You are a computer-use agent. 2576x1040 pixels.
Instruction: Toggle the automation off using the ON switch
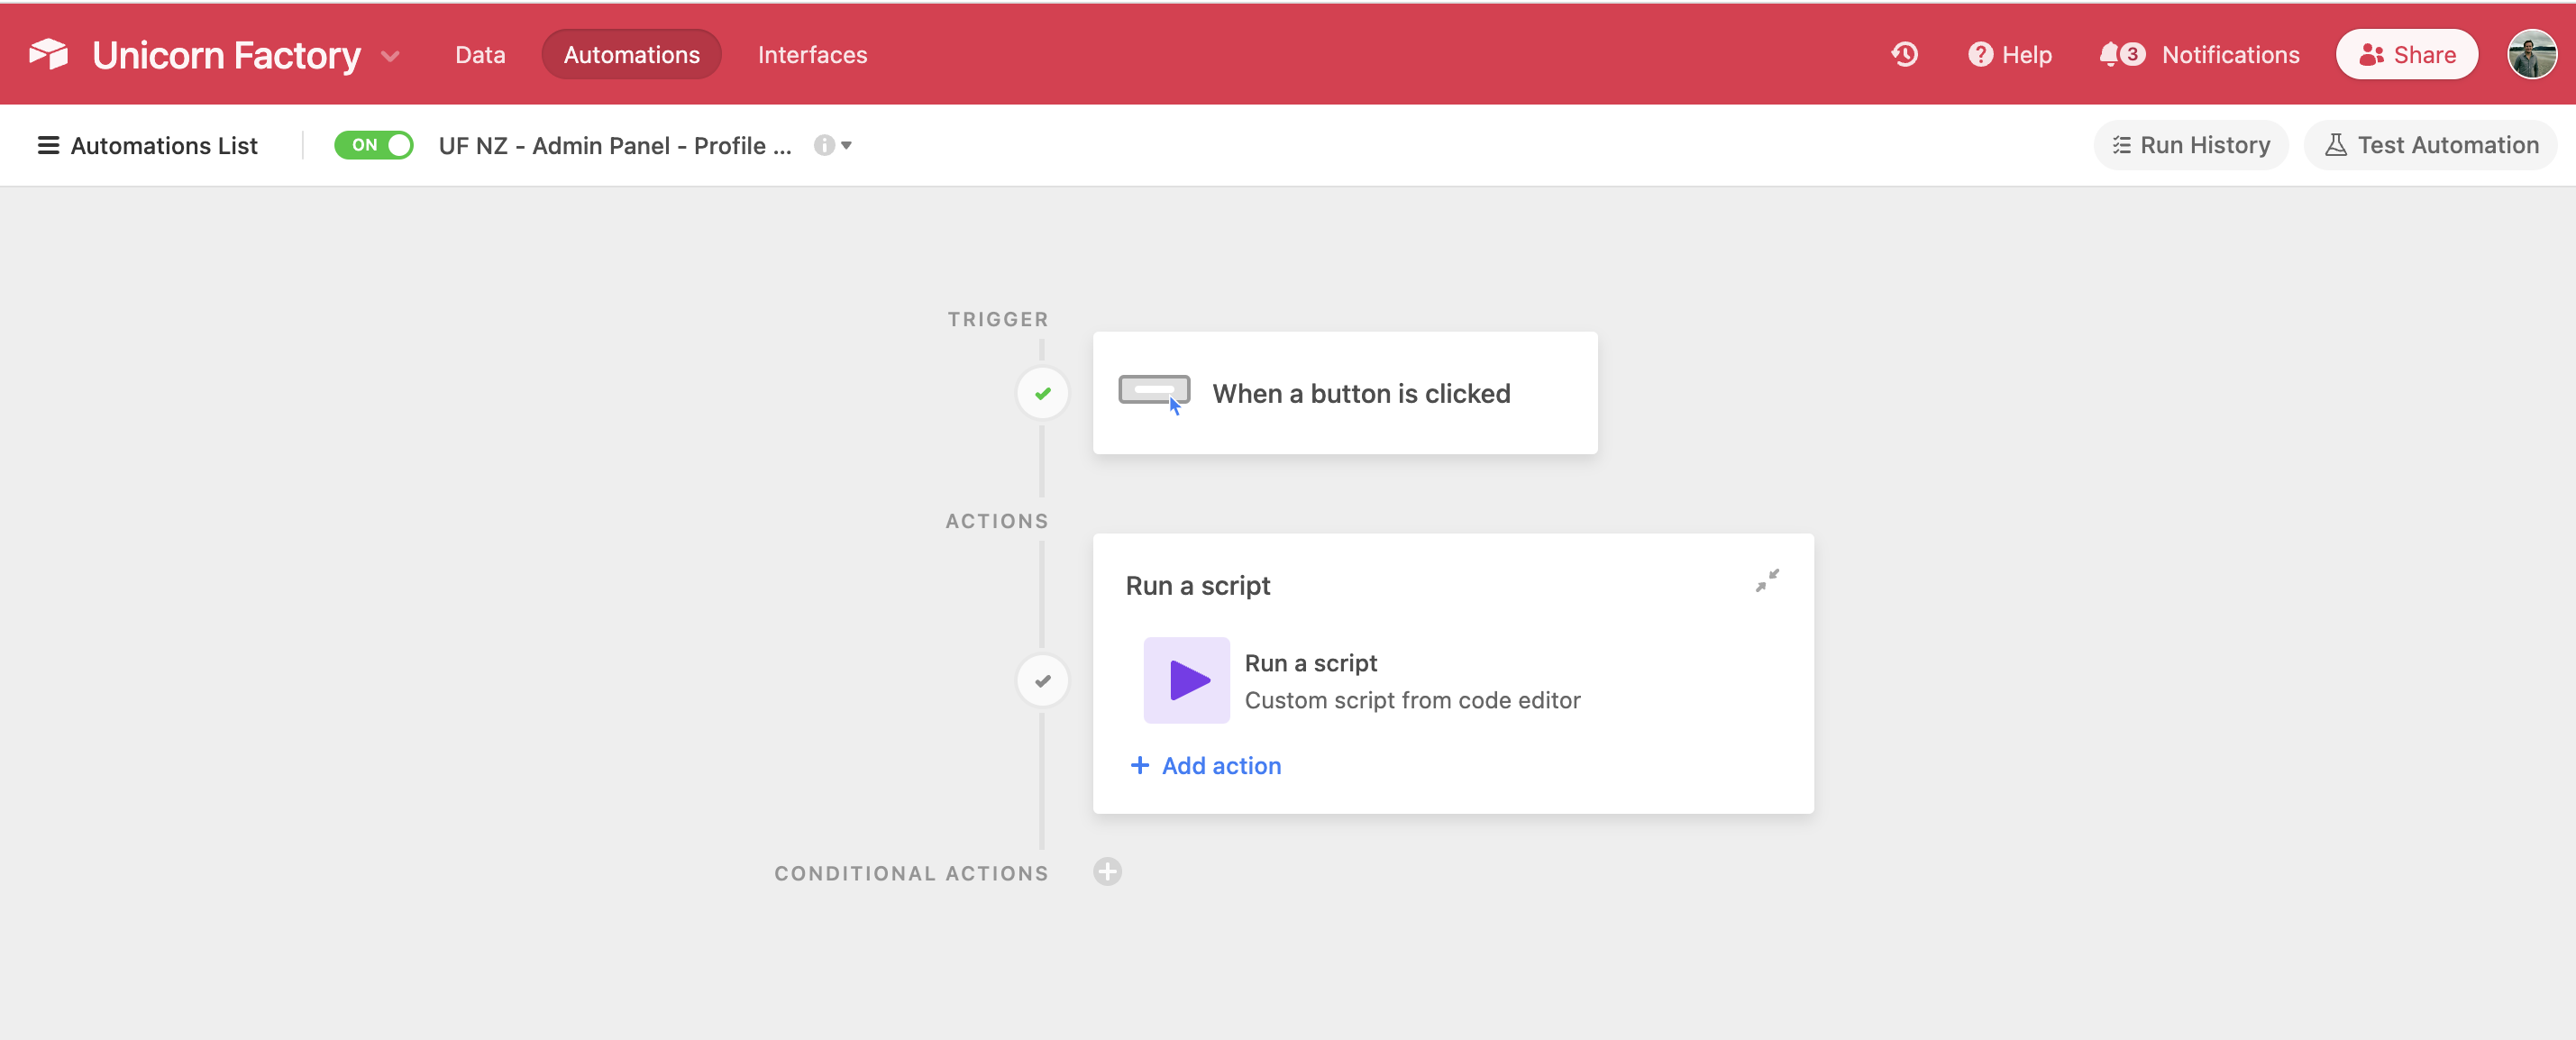(373, 145)
